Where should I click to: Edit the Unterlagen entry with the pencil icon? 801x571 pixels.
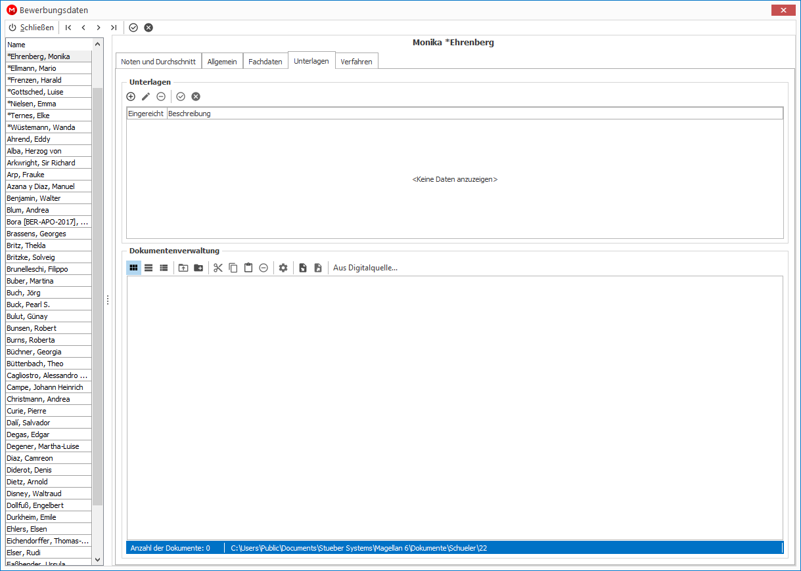146,96
